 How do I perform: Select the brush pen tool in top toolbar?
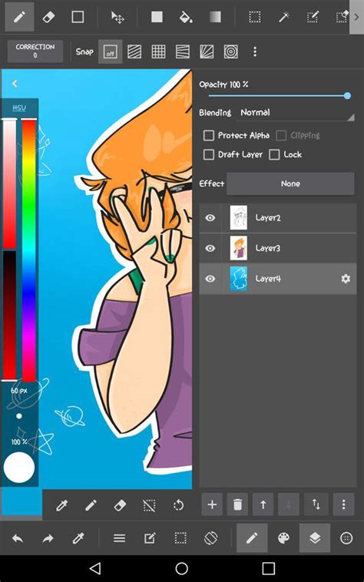click(19, 17)
